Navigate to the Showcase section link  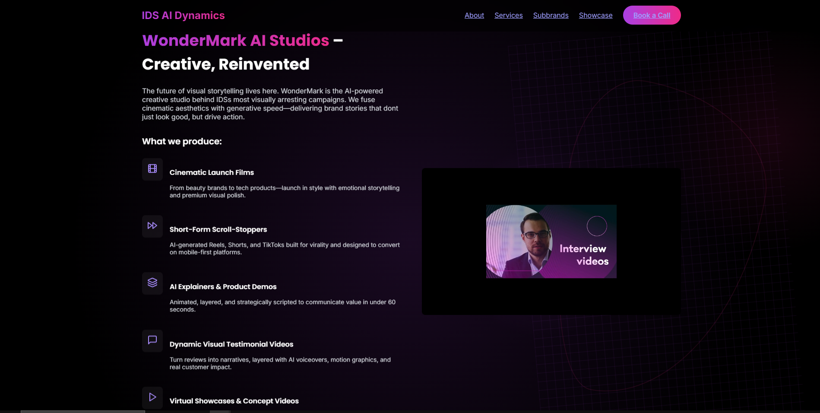595,16
